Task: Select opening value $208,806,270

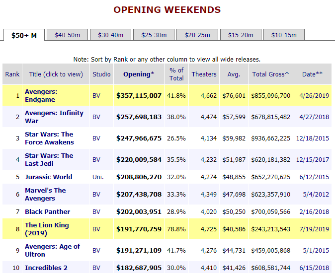Action: (139, 177)
